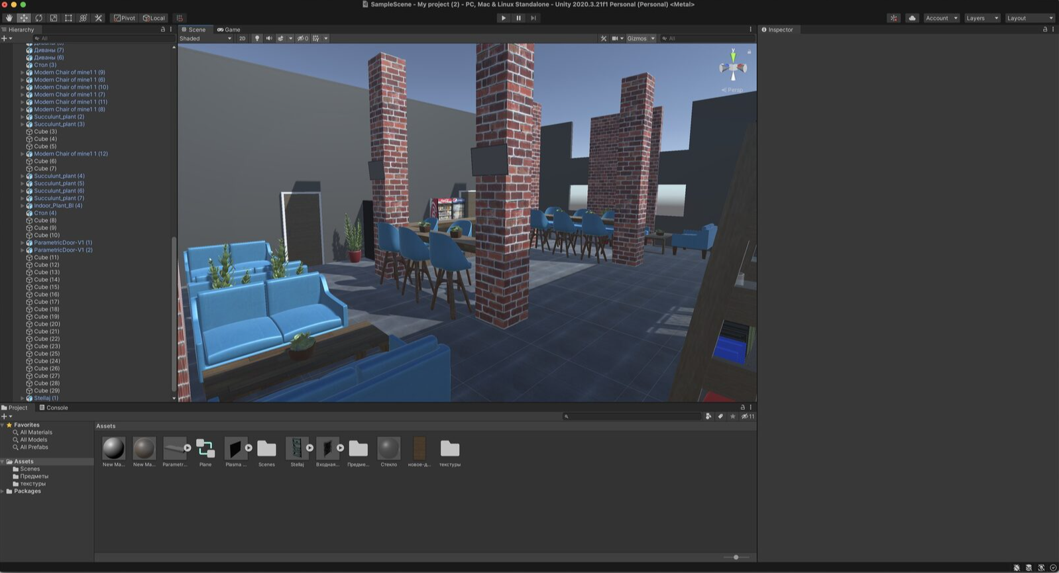This screenshot has height=573, width=1059.
Task: Open the Layers dropdown
Action: (981, 18)
